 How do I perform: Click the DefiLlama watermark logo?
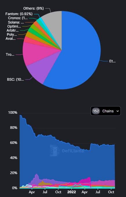click(67, 150)
